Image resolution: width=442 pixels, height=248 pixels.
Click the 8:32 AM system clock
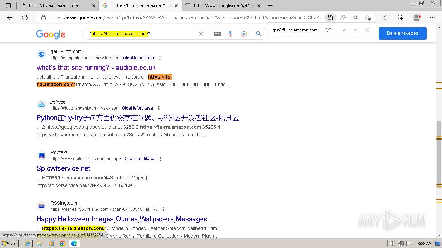coord(424,244)
